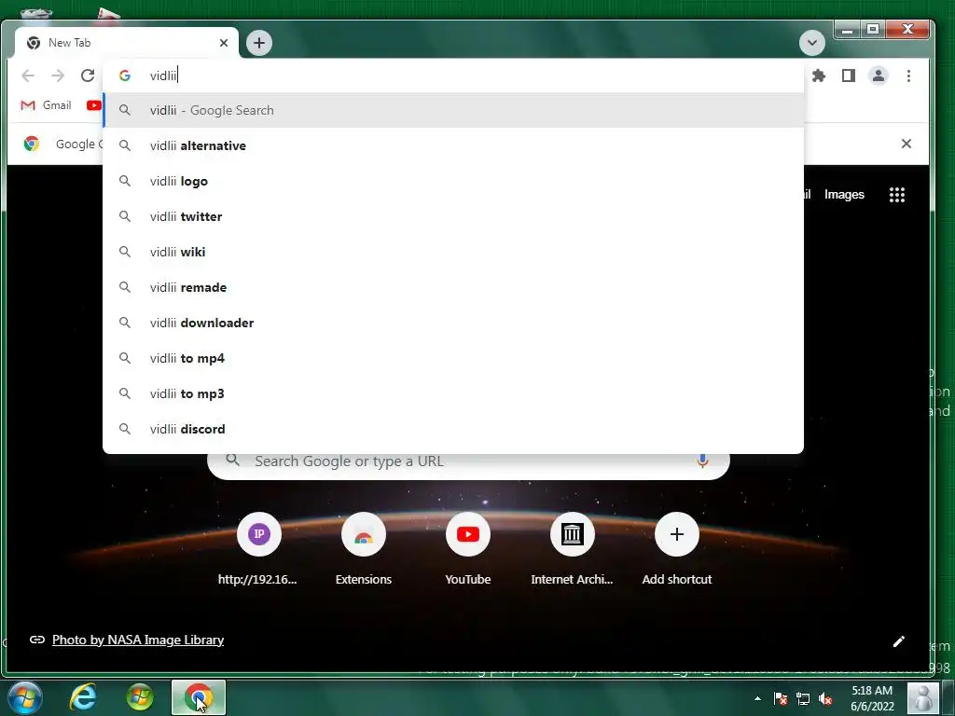The image size is (955, 716).
Task: Dismiss the Google Chrome info bar
Action: (907, 144)
